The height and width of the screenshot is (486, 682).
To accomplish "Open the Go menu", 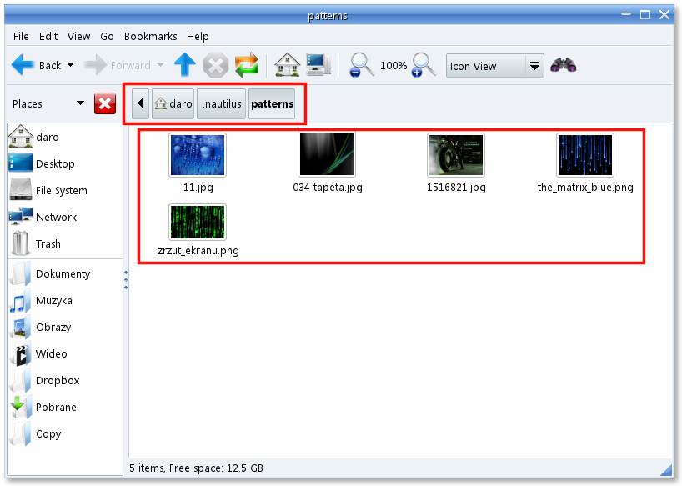I will pyautogui.click(x=107, y=36).
